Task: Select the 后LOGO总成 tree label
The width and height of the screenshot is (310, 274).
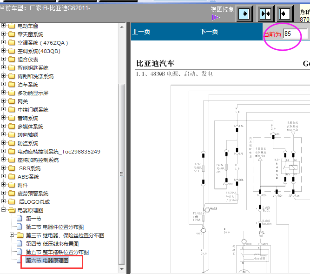Action: (x=34, y=202)
